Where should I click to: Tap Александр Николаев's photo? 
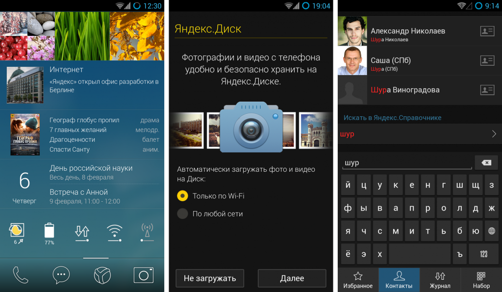[x=352, y=31]
